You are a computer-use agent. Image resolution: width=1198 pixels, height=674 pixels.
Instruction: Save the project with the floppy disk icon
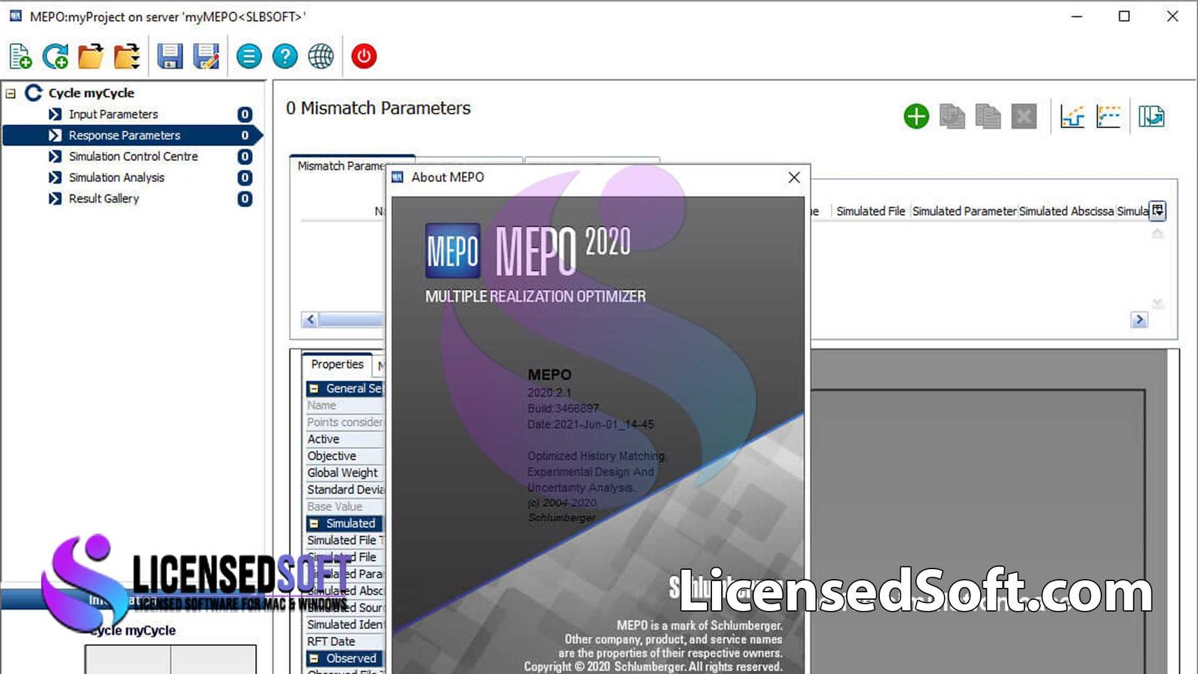[170, 56]
